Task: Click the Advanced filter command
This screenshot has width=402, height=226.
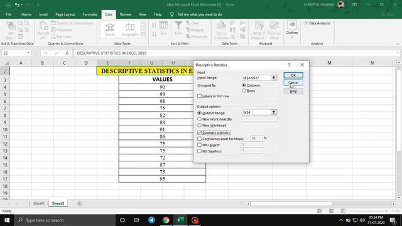Action: click(197, 36)
